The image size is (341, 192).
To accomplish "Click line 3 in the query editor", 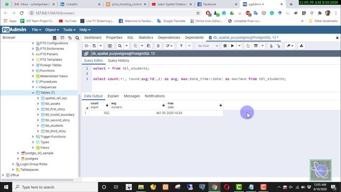I will 189,79.
